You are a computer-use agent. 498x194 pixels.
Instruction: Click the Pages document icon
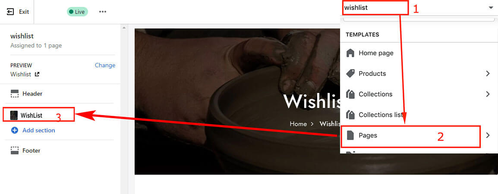tap(350, 135)
